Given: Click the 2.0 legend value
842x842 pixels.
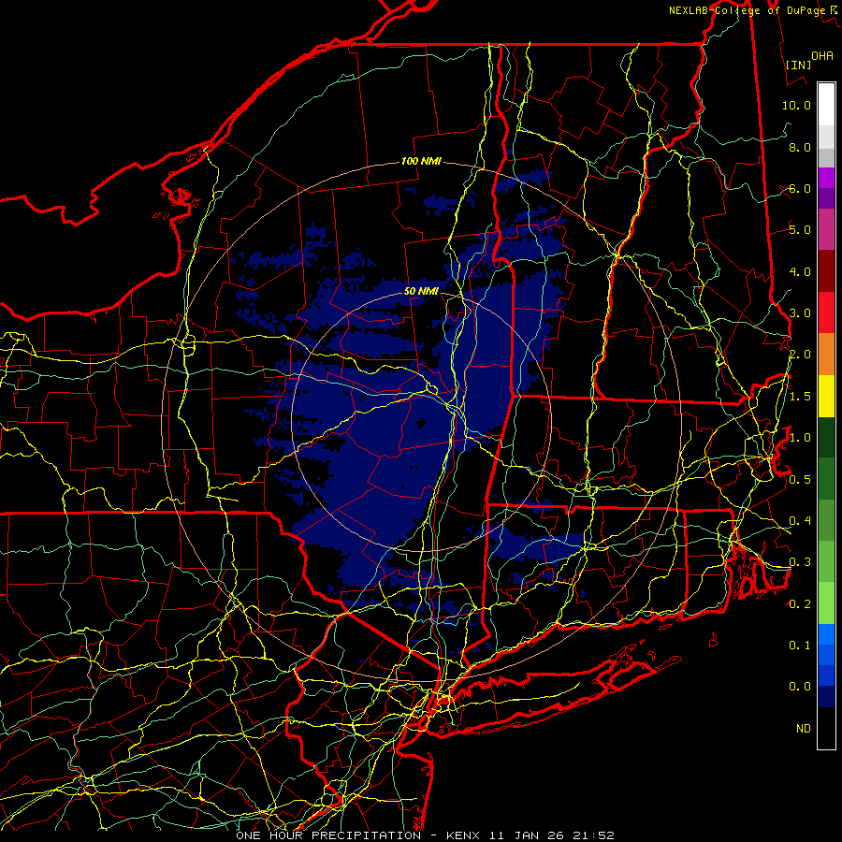Looking at the screenshot, I should (x=800, y=355).
